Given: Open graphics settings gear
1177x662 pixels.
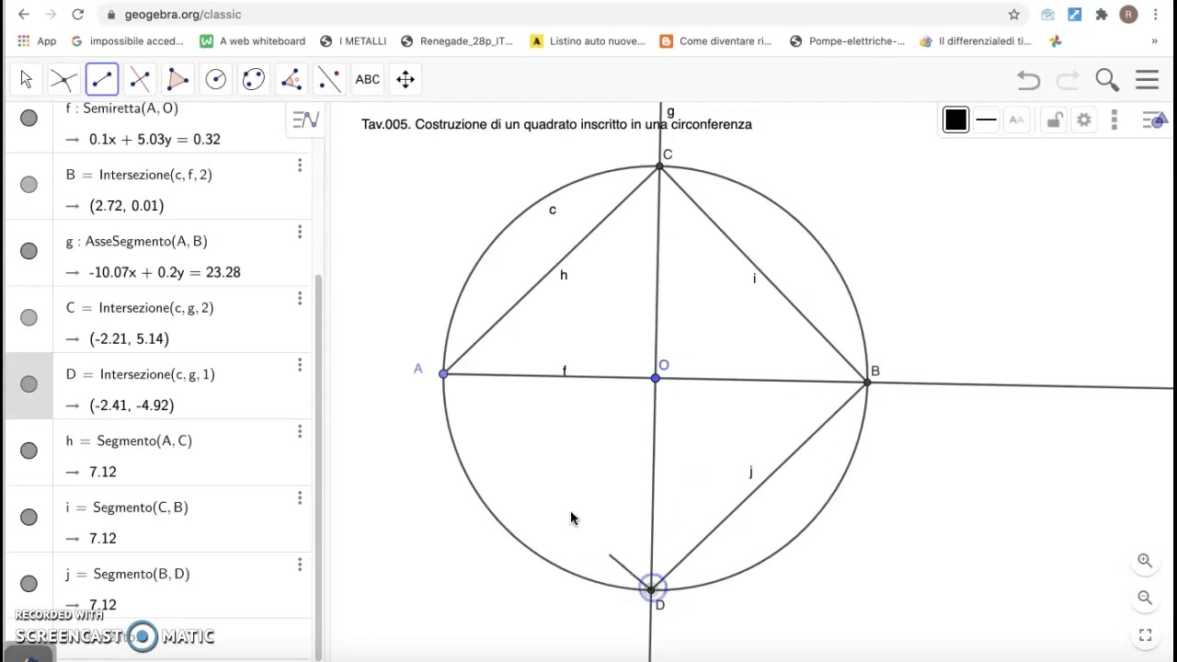Looking at the screenshot, I should click(x=1084, y=120).
